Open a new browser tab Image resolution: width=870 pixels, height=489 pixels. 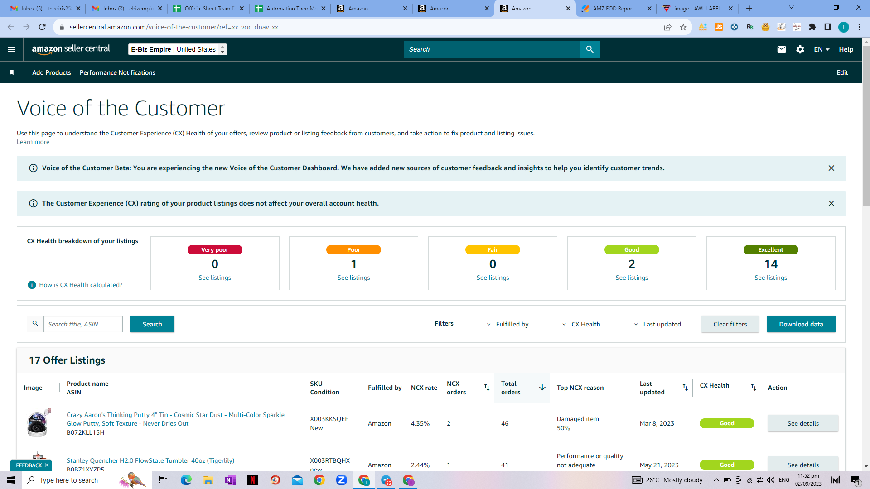749,8
